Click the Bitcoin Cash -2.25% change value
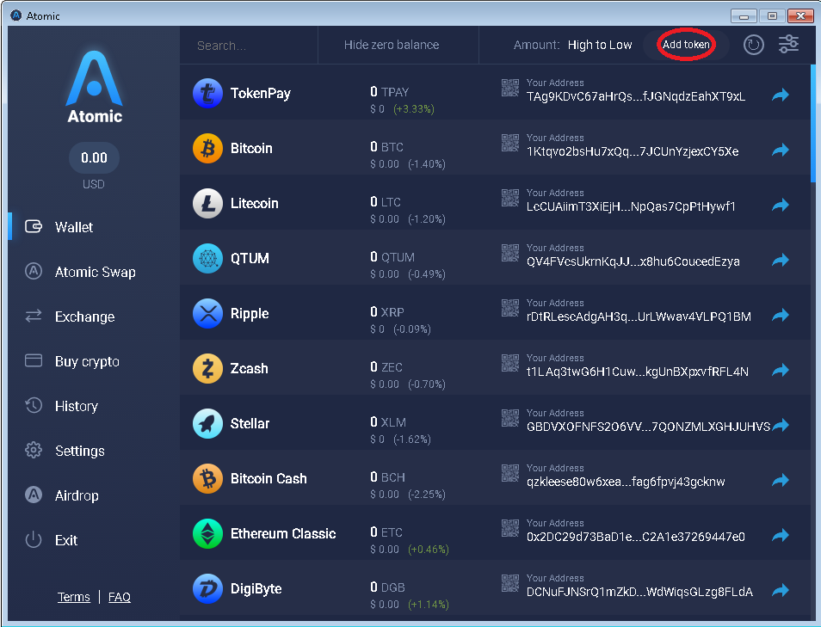This screenshot has width=821, height=627. (427, 494)
